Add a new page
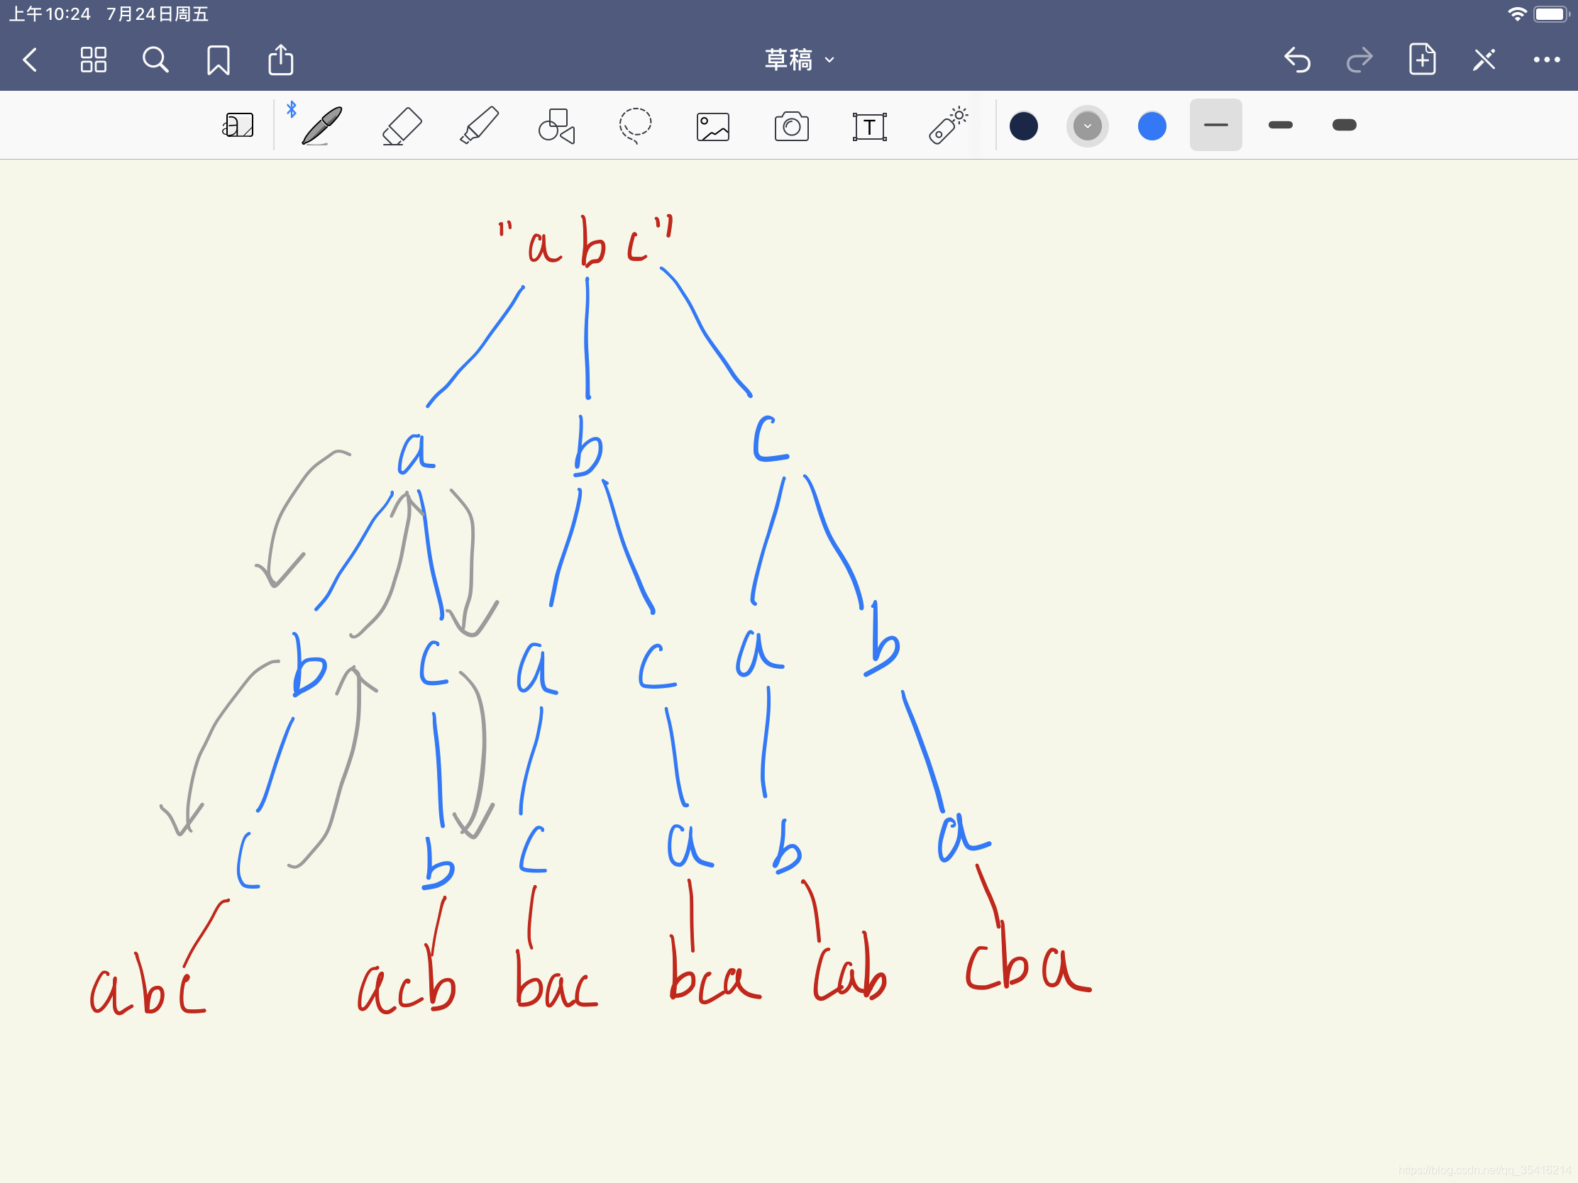 (x=1423, y=59)
